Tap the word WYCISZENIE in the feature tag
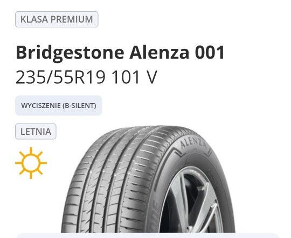 [41, 106]
